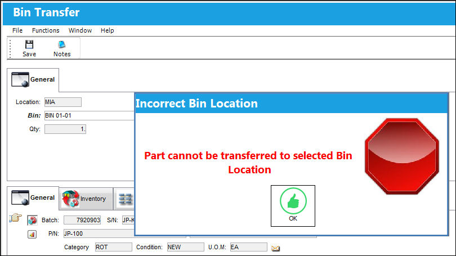Switch to the Inventory tab
Screen dimensions: 456x256
pos(86,199)
